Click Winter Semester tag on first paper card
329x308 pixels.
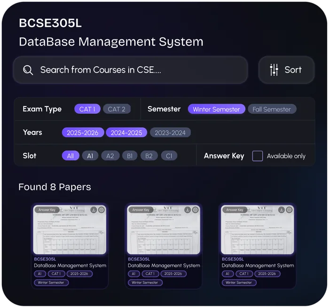coord(51,283)
